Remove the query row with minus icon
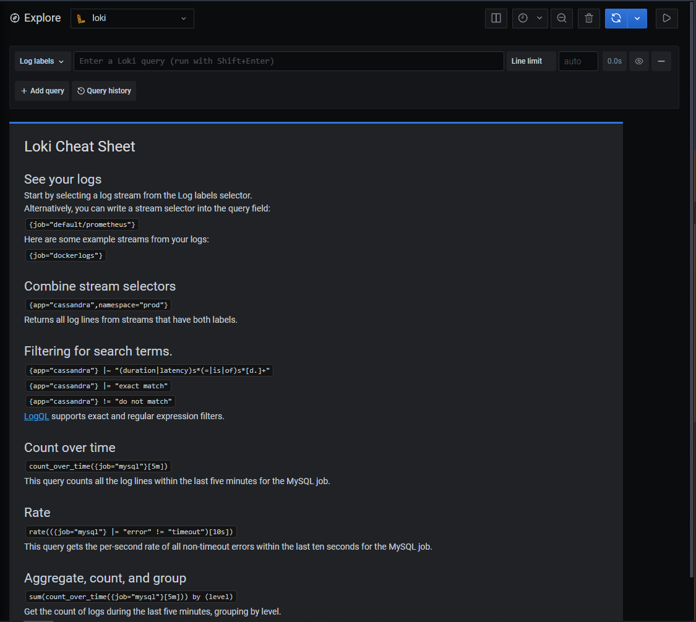The width and height of the screenshot is (696, 622). (661, 61)
